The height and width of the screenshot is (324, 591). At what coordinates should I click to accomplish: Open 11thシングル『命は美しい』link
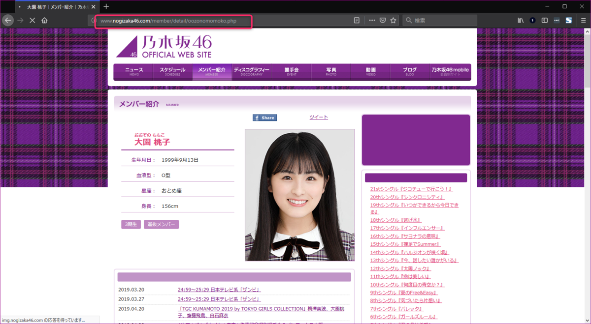click(400, 277)
